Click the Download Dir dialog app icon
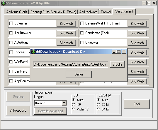The height and width of the screenshot is (130, 158). (33, 52)
